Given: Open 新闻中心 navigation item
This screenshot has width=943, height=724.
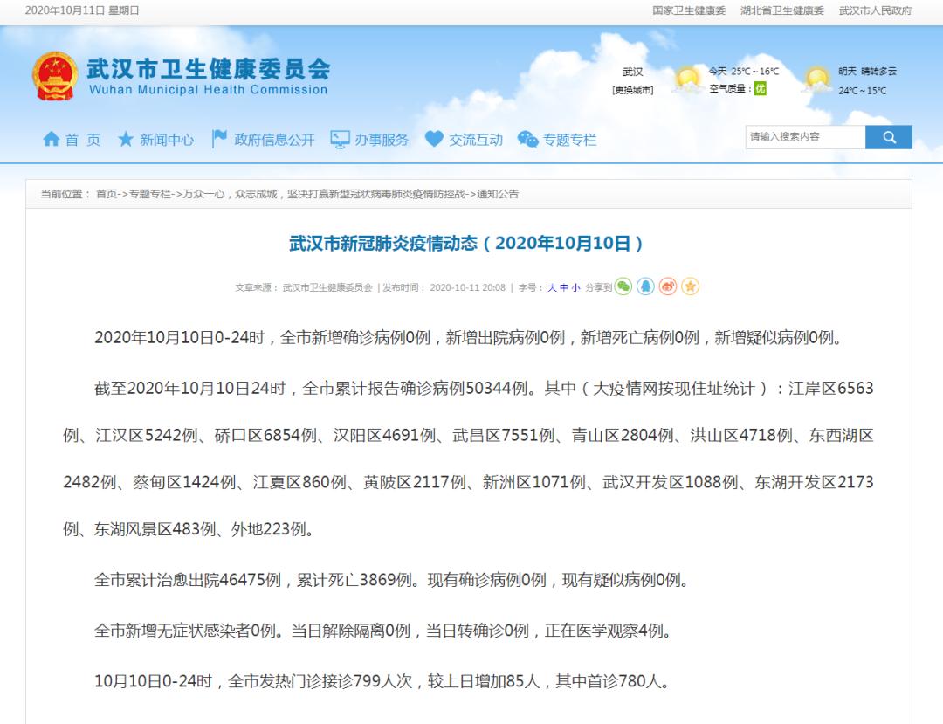Looking at the screenshot, I should coord(167,140).
